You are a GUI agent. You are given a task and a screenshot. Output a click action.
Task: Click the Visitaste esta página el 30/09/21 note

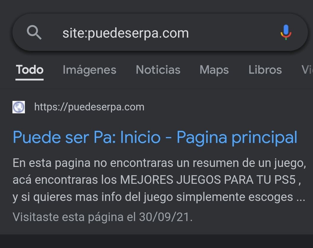tap(103, 217)
